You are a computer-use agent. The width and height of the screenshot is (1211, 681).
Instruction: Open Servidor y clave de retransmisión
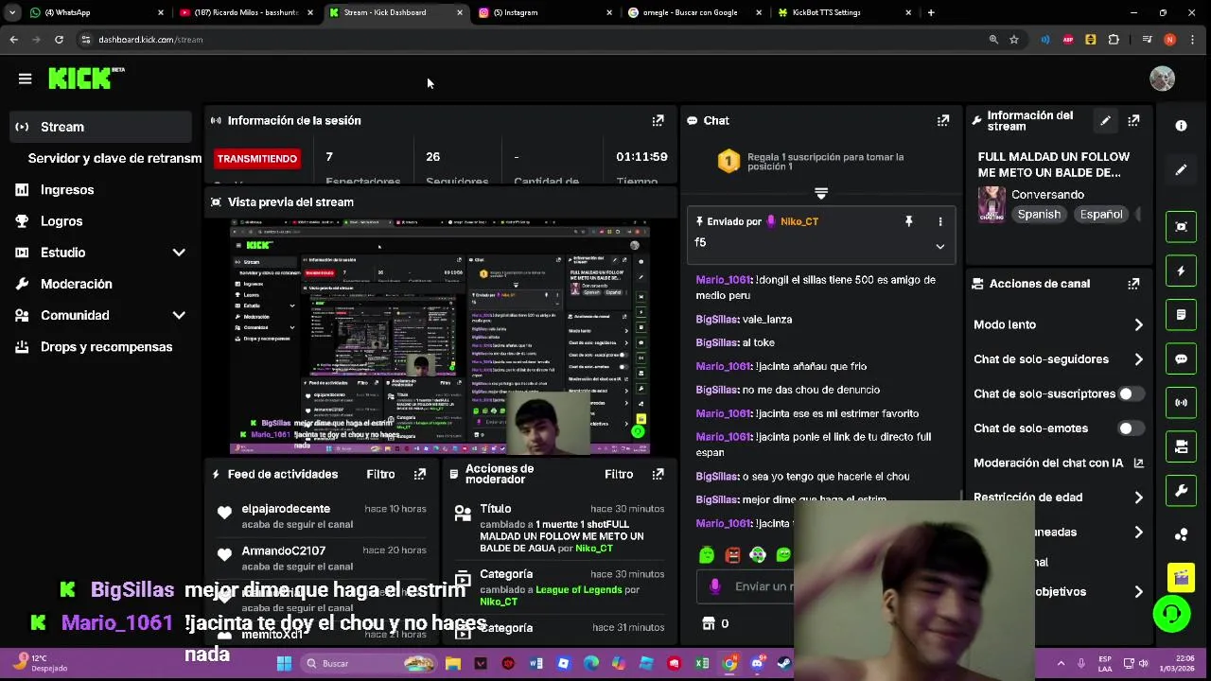(114, 158)
